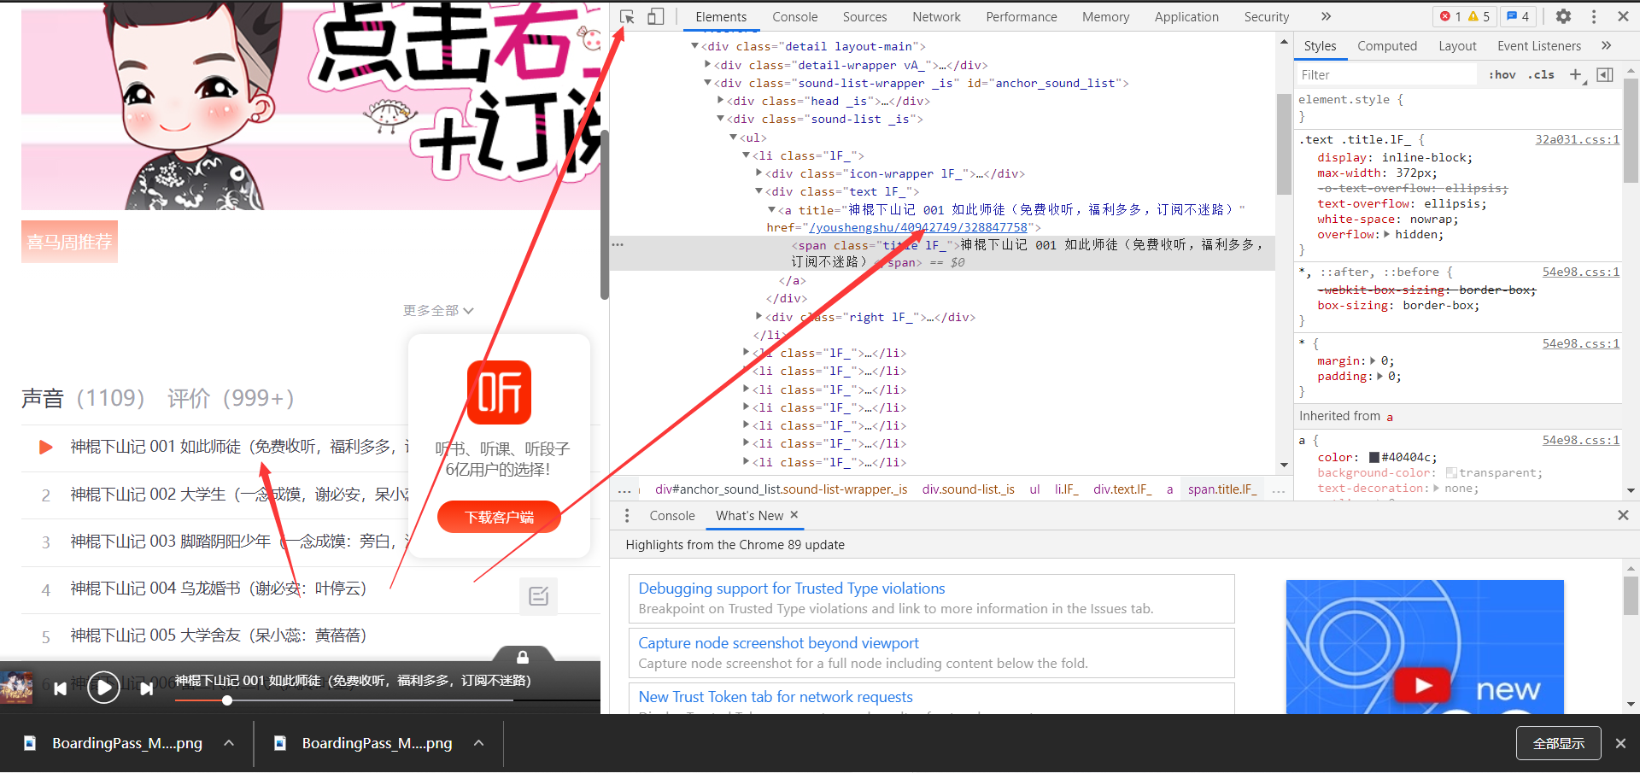
Task: Select span.title.lF_ breadcrumb item
Action: [x=1221, y=489]
